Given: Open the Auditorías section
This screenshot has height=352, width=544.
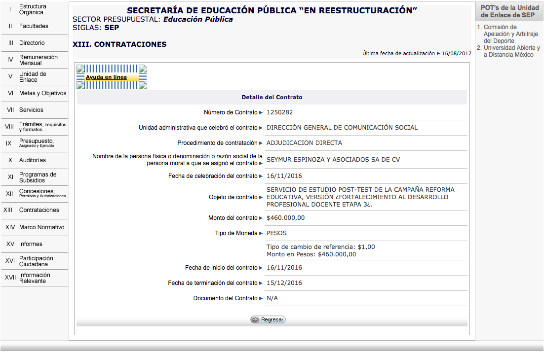Looking at the screenshot, I should pyautogui.click(x=33, y=160).
